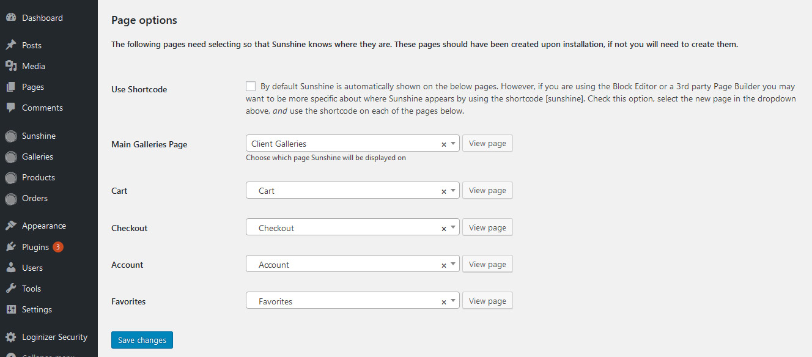
Task: Open the Users menu label
Action: pyautogui.click(x=32, y=268)
